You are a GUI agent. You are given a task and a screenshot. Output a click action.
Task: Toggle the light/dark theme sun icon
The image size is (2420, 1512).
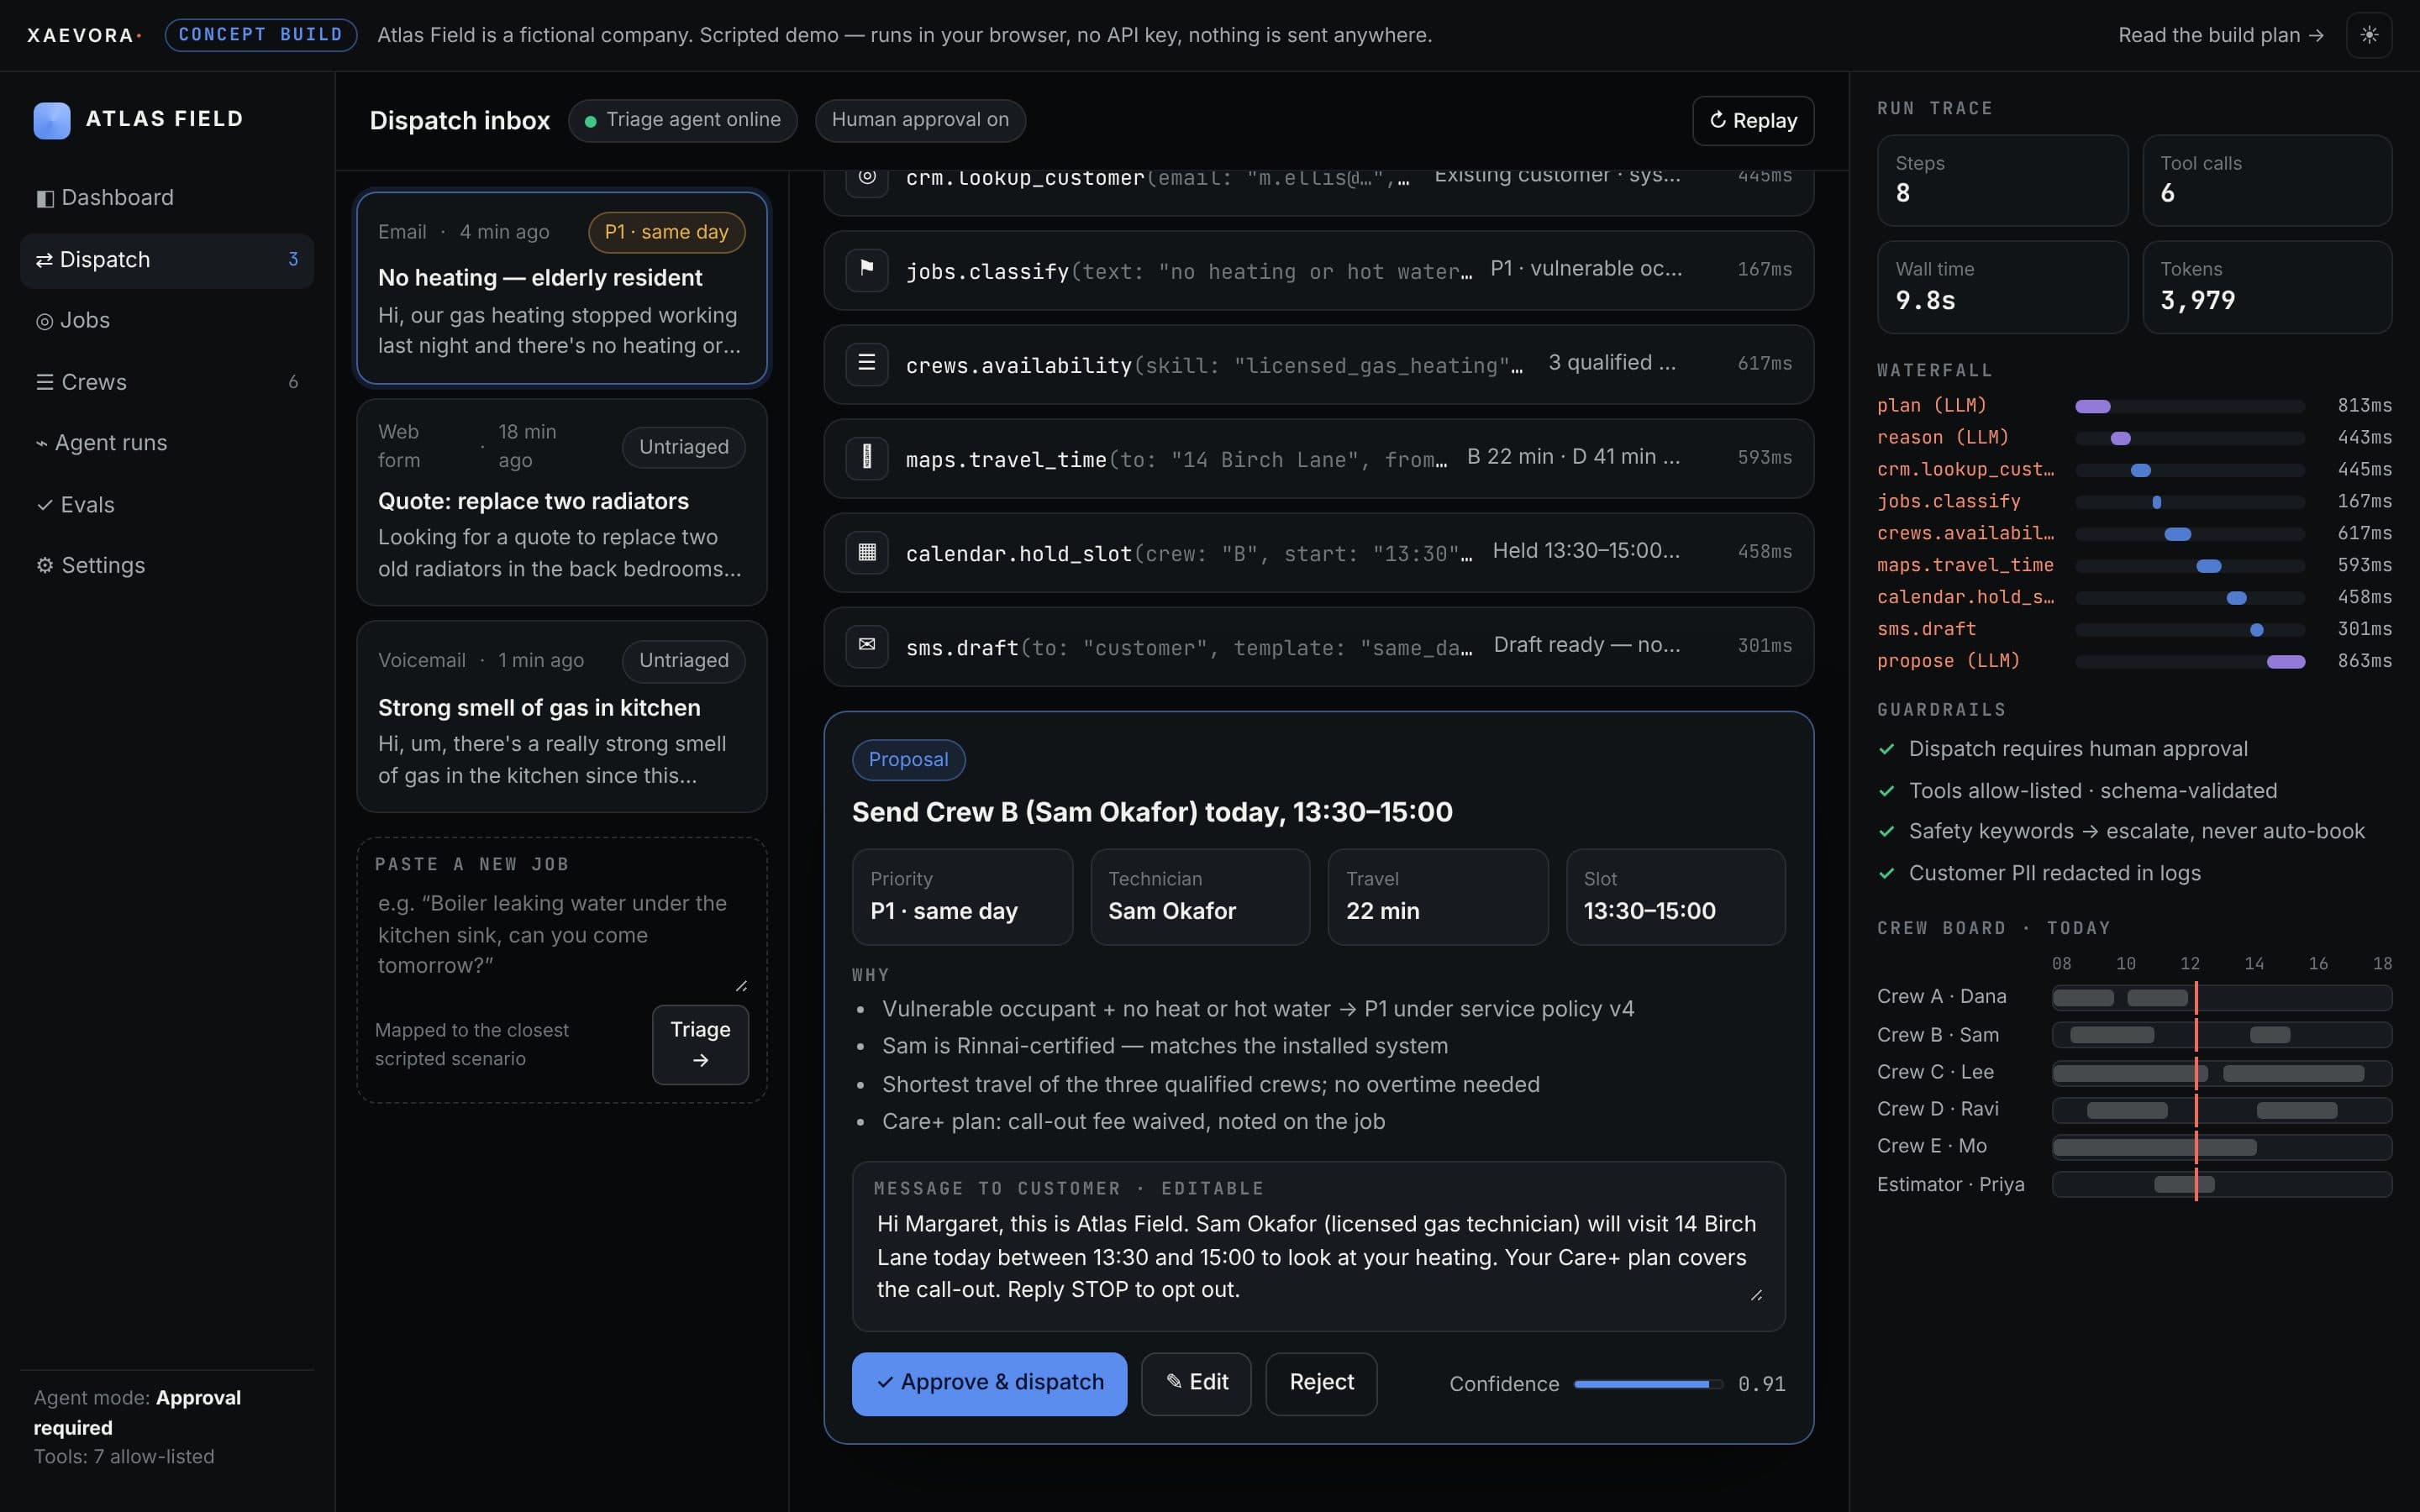pos(2368,35)
